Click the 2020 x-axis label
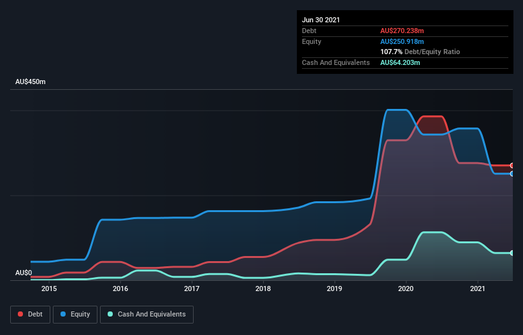Viewport: 523px width, 335px height. (406, 289)
